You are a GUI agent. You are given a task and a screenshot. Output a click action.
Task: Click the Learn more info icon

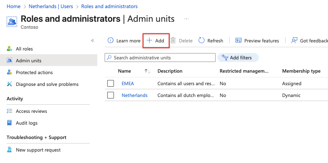110,41
